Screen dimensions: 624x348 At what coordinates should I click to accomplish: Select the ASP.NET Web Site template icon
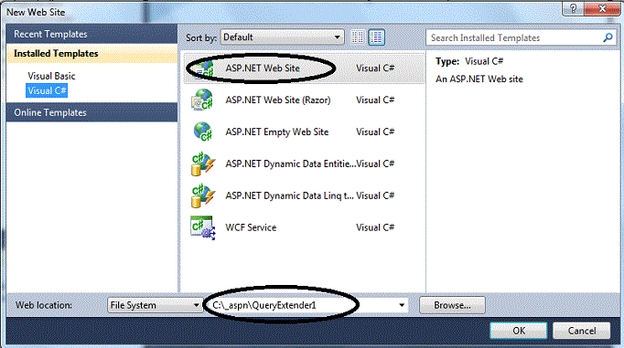(x=203, y=69)
